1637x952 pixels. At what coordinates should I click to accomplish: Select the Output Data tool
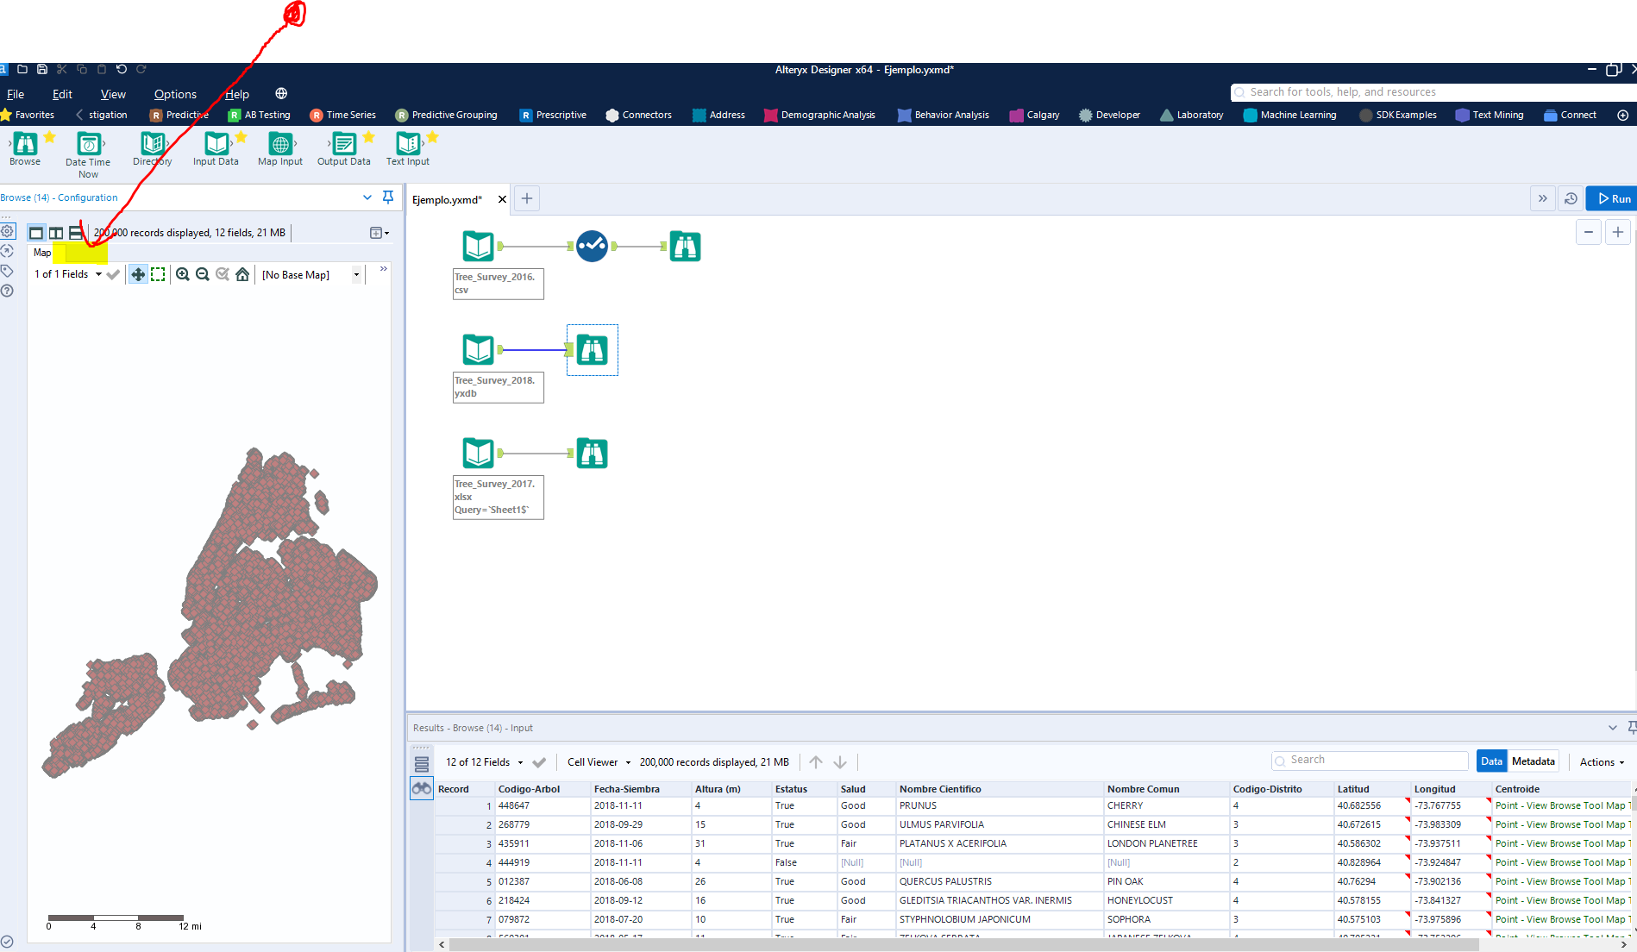(343, 148)
